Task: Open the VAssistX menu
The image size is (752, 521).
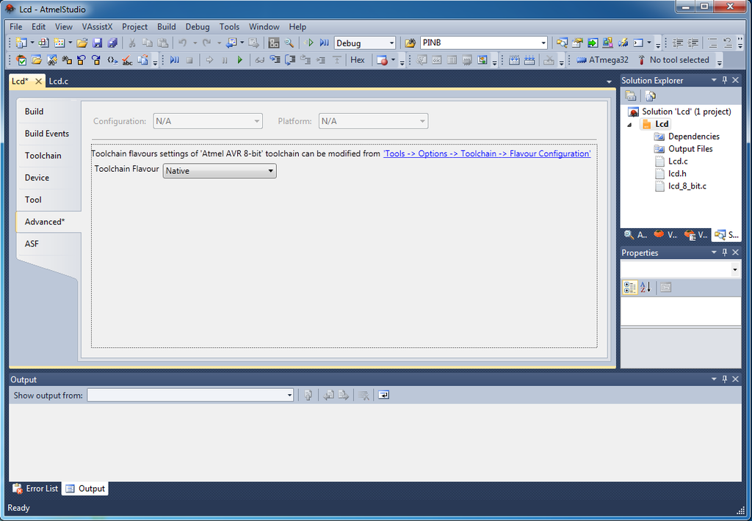Action: point(97,27)
